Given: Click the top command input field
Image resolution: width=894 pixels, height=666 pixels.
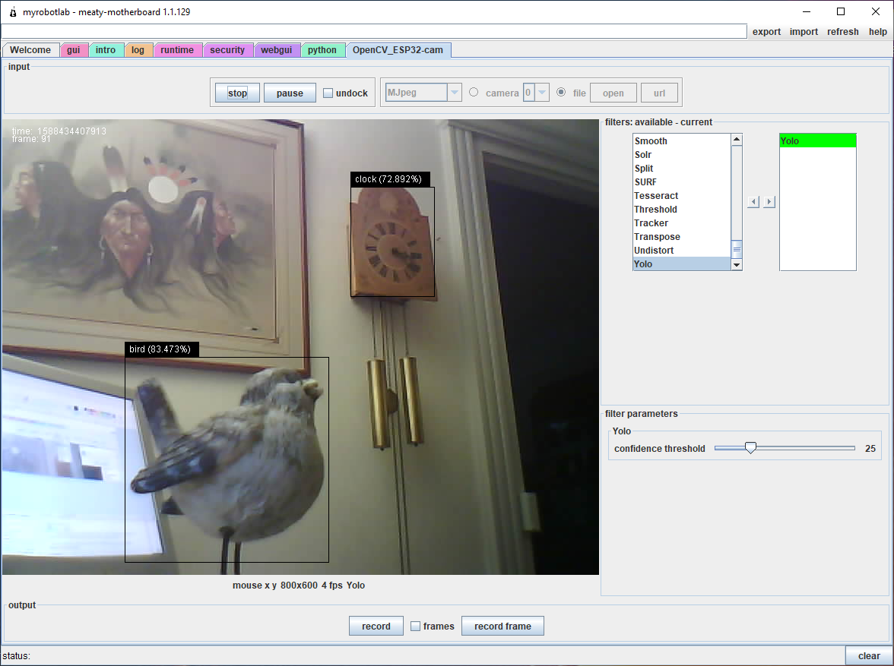Looking at the screenshot, I should click(x=374, y=31).
